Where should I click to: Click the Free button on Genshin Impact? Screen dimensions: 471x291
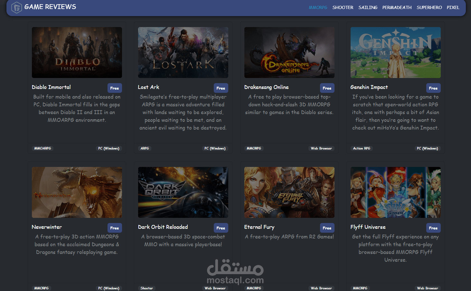(433, 88)
